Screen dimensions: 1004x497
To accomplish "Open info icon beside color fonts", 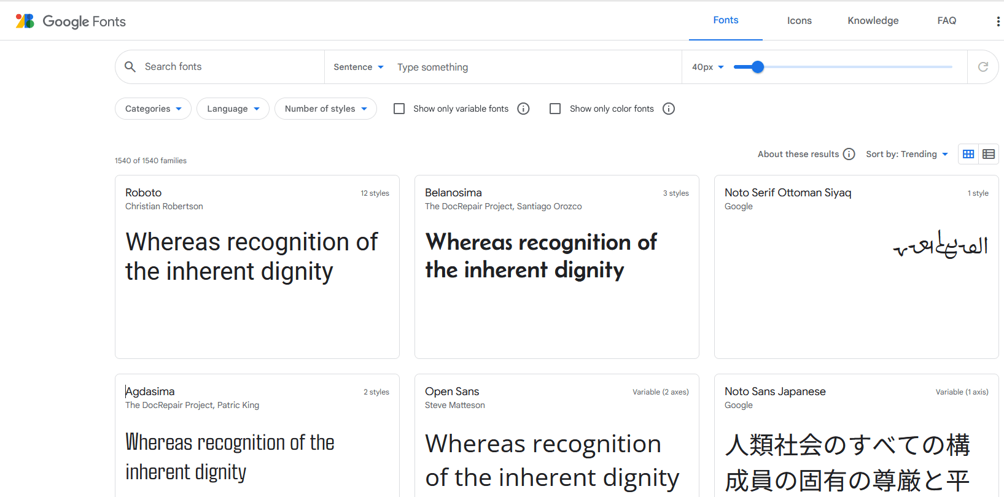I will click(669, 109).
